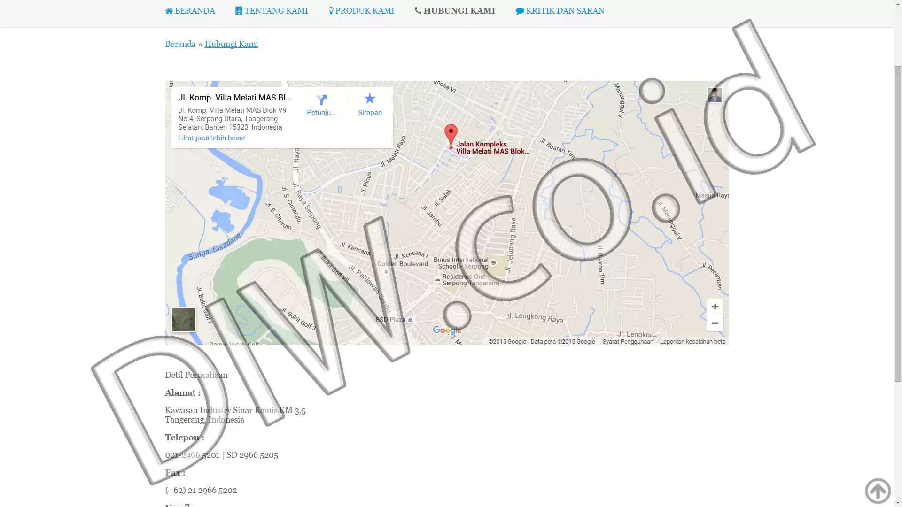The width and height of the screenshot is (902, 507).
Task: Click the Google account avatar on map
Action: pyautogui.click(x=715, y=95)
